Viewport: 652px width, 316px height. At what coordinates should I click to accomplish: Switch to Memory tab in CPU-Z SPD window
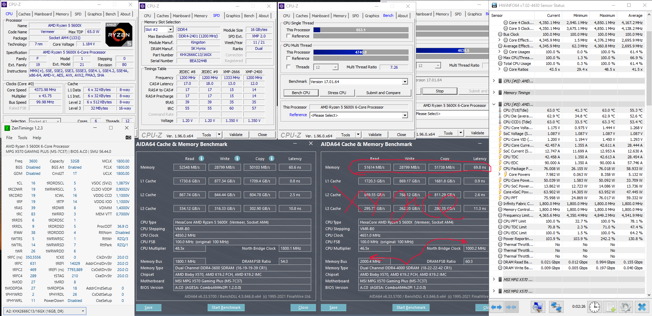201,16
